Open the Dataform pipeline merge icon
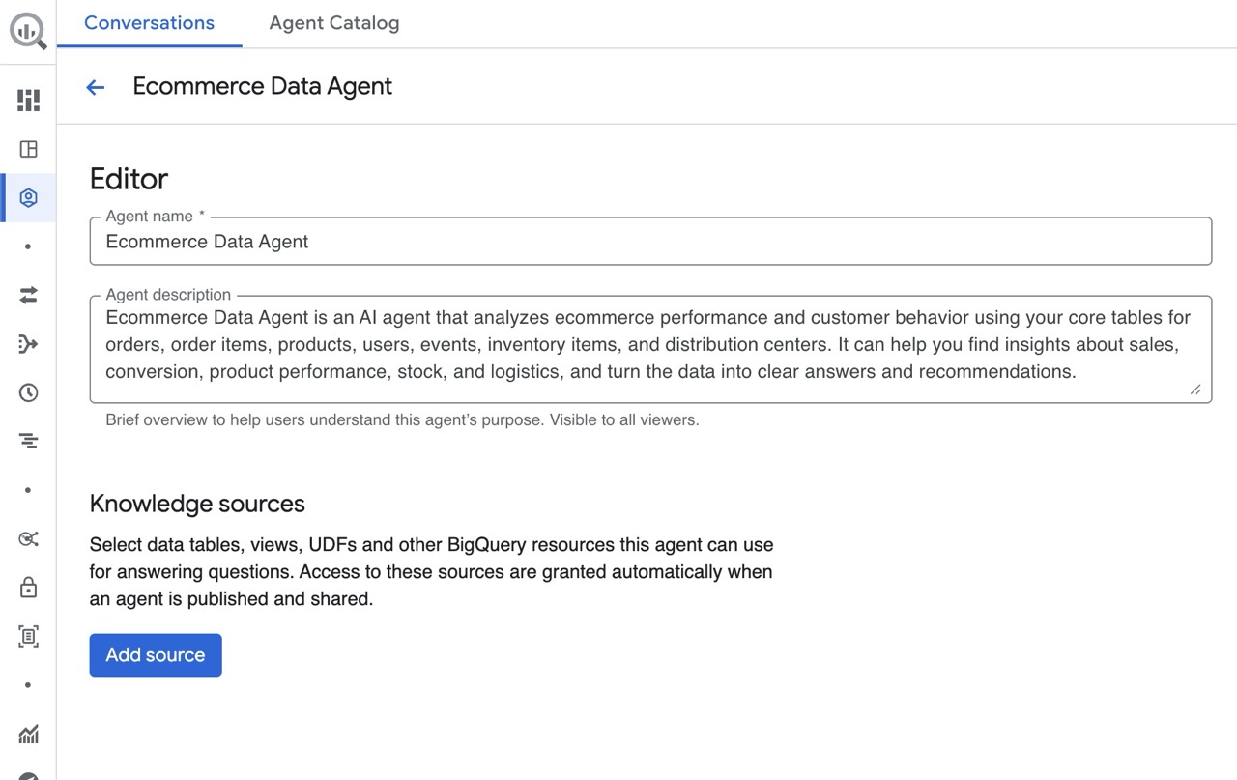Screen dimensions: 1237x780 point(28,344)
